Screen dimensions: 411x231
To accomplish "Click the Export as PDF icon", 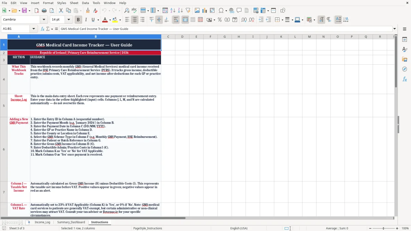I will pyautogui.click(x=37, y=11).
